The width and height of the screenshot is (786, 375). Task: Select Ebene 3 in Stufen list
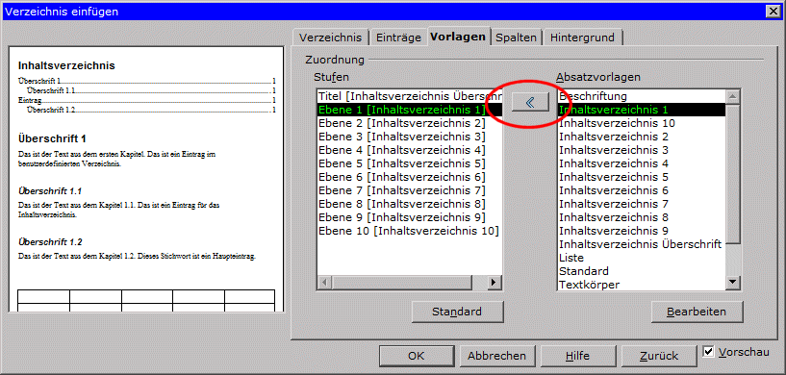[410, 137]
